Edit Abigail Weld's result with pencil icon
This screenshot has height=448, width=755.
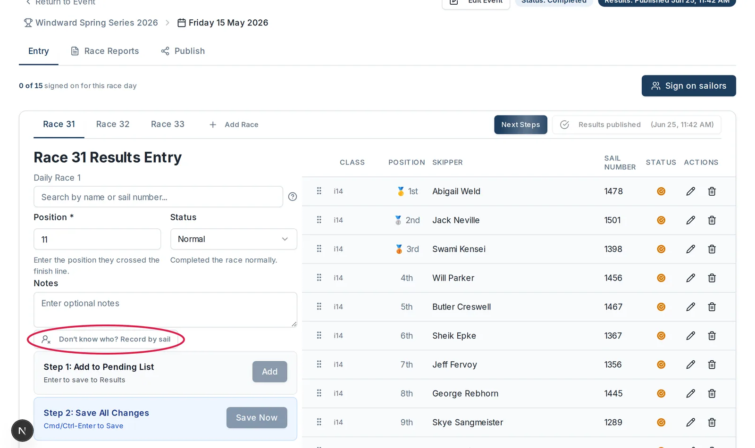click(690, 191)
